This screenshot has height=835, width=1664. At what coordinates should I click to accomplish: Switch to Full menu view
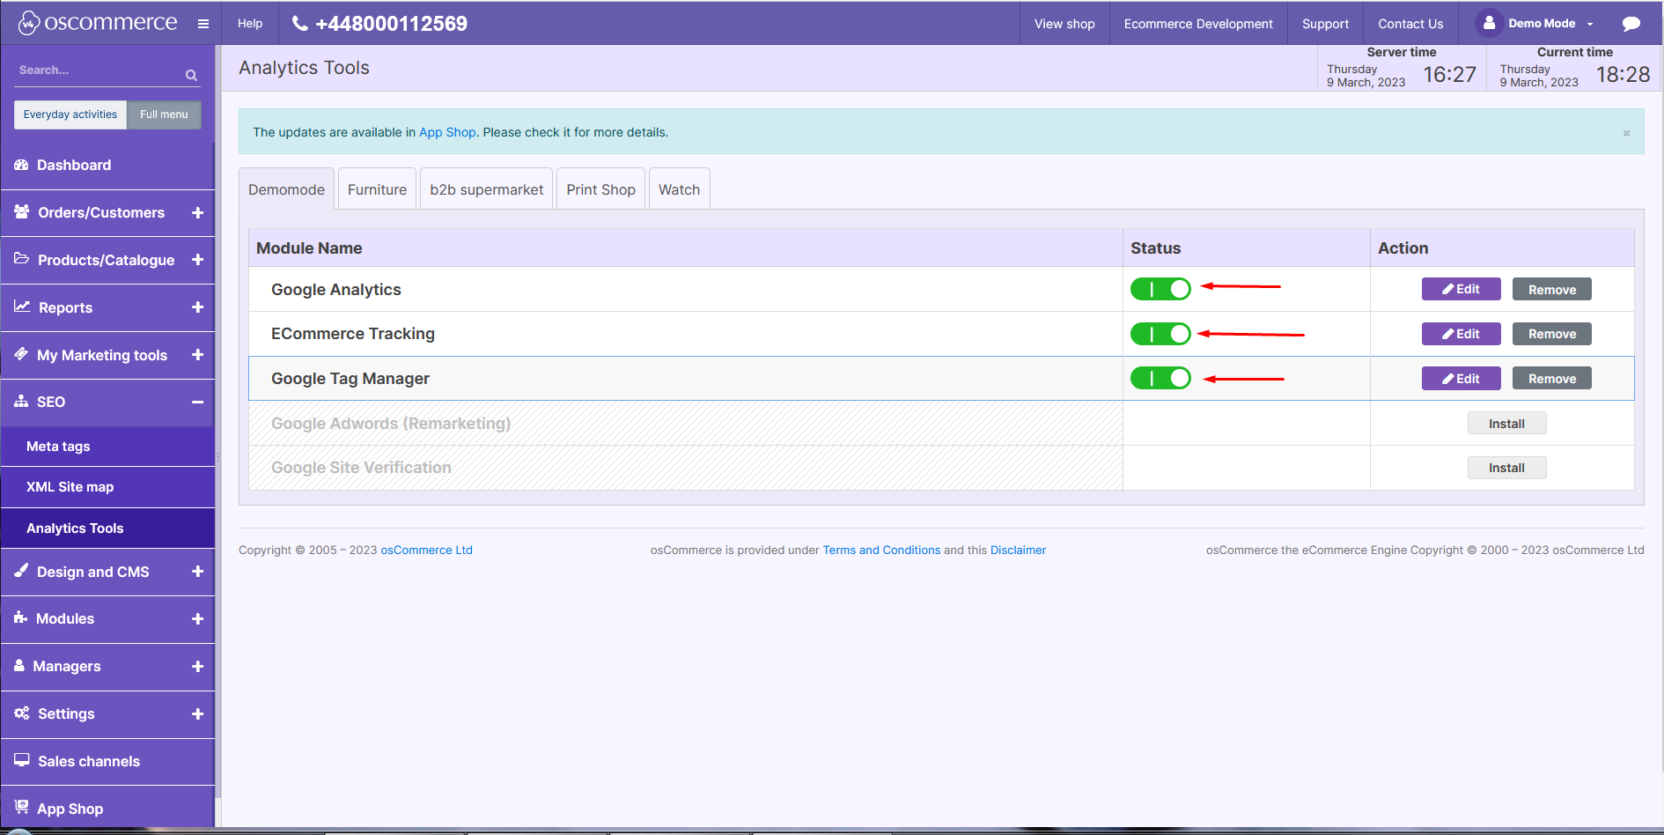click(164, 115)
